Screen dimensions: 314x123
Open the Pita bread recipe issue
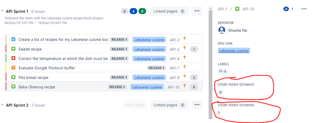coord(33,77)
